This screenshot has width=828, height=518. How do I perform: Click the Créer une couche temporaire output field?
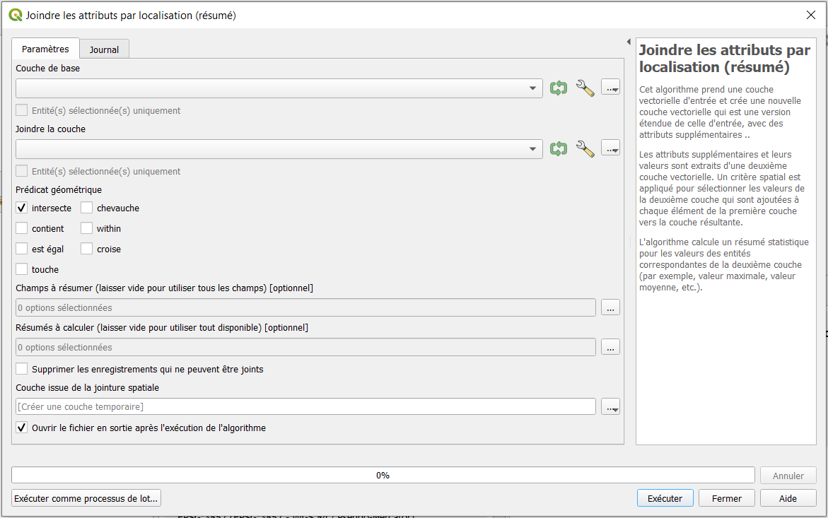coord(305,407)
